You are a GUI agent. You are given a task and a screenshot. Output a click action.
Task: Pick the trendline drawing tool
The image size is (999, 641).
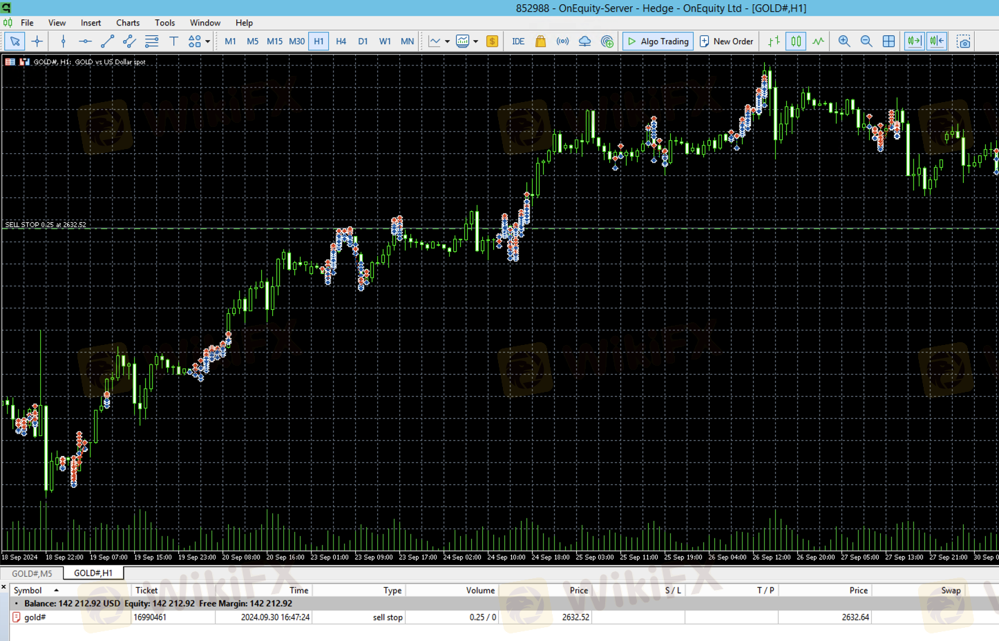click(x=107, y=41)
